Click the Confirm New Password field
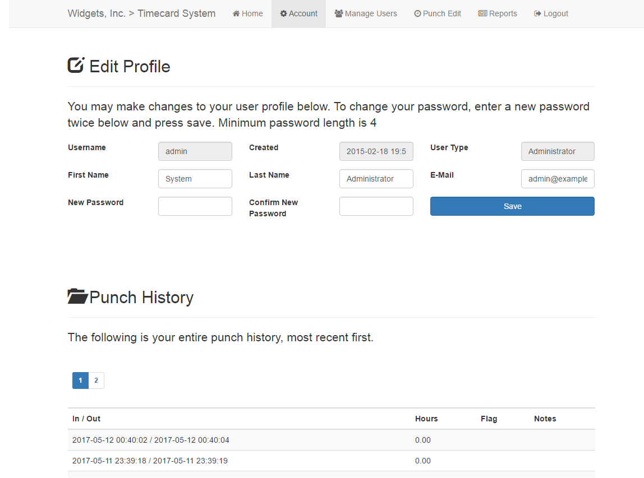Viewport: 644px width, 478px height. (376, 206)
